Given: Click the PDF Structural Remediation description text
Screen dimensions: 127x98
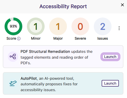Looking at the screenshot, I should 57,57.
